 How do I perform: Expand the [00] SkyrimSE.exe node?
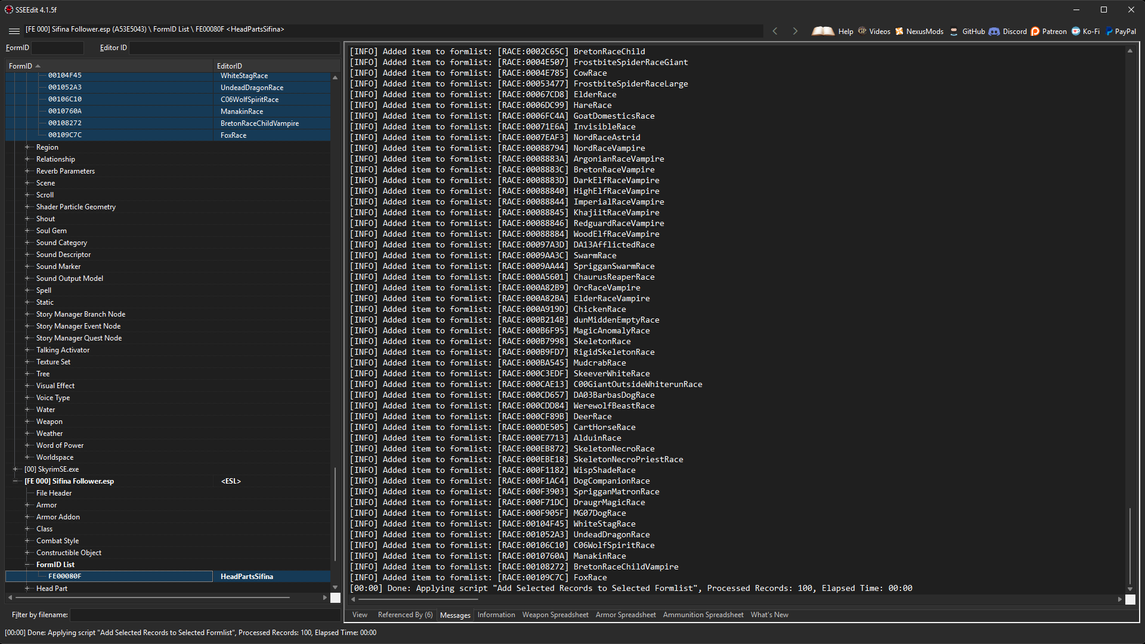(16, 469)
